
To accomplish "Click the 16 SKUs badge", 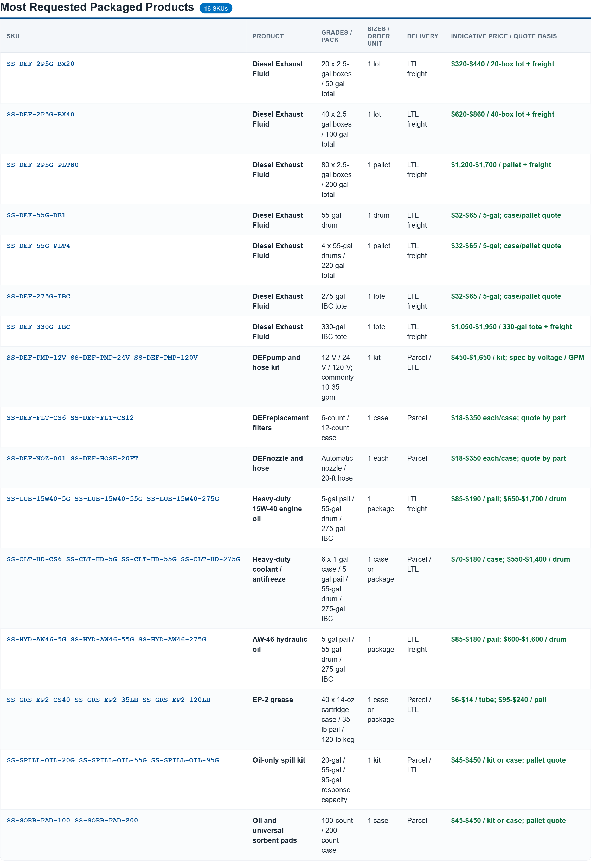I will (216, 8).
